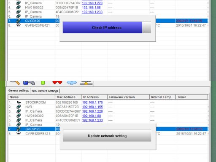Click camera icon of row 6 in upper list
Screen dimensions: 216x162
pos(18,16)
